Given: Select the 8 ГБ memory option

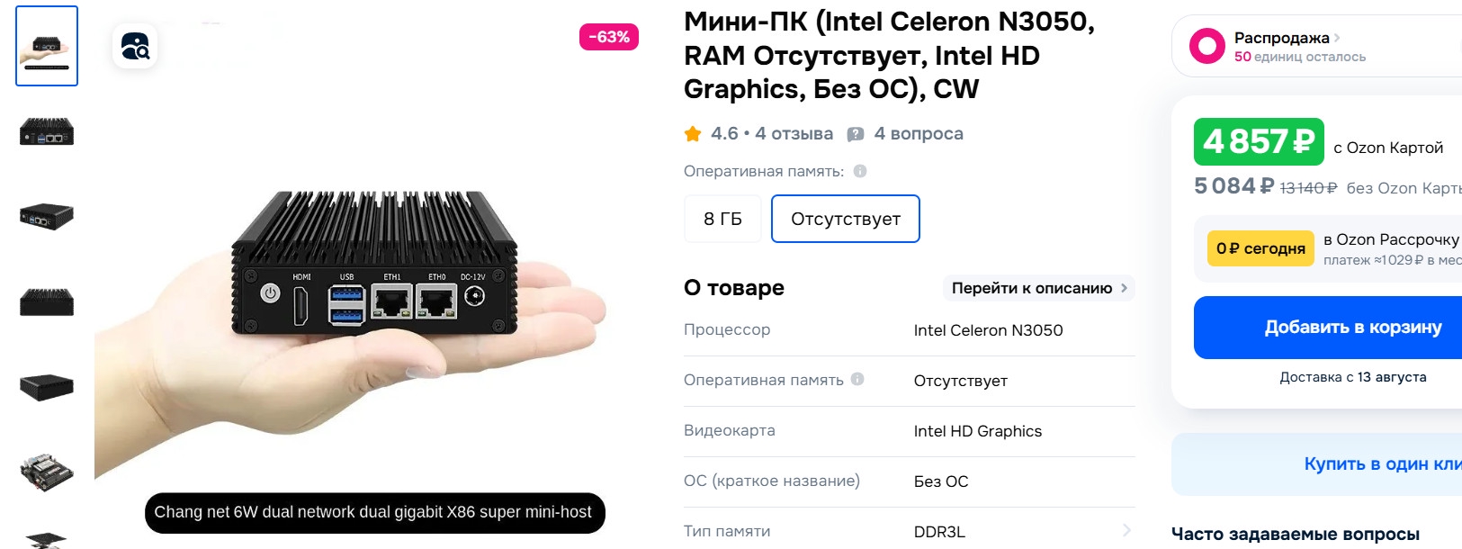Looking at the screenshot, I should click(x=722, y=219).
